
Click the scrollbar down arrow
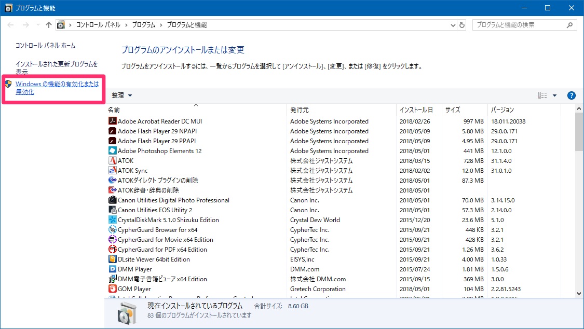pos(579,294)
